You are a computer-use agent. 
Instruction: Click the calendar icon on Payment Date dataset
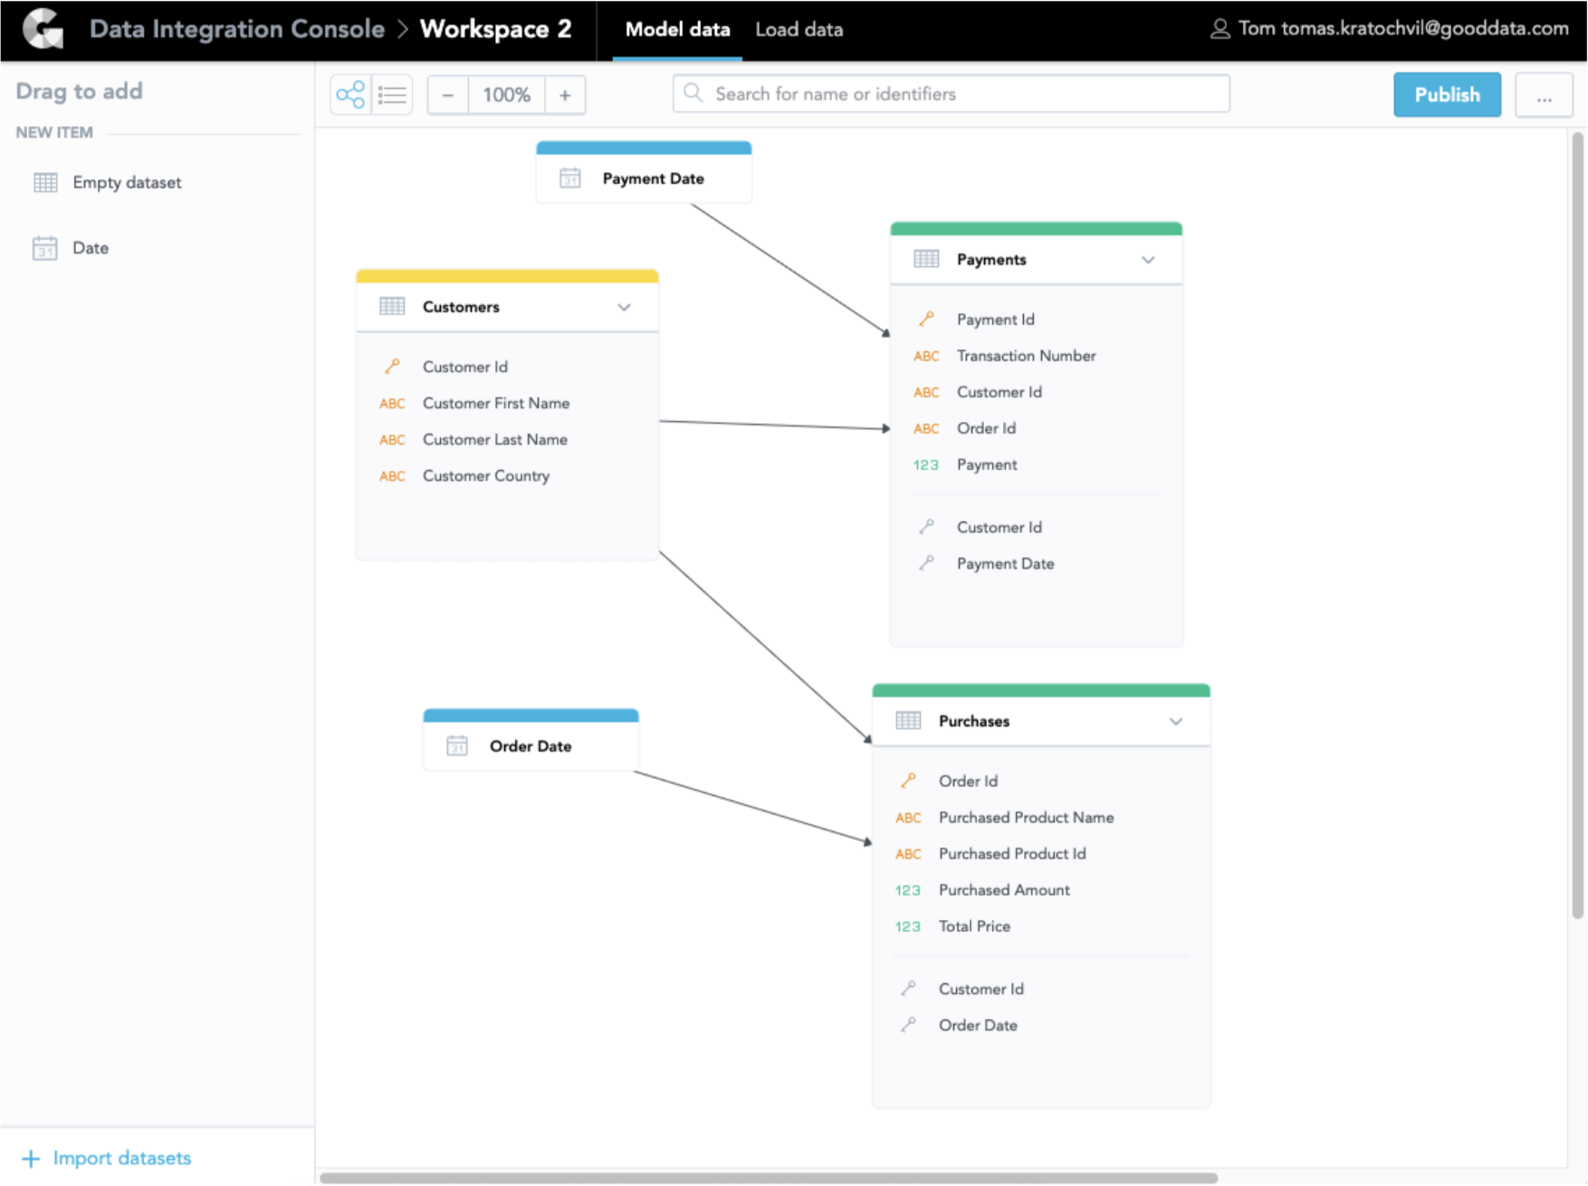pyautogui.click(x=570, y=178)
